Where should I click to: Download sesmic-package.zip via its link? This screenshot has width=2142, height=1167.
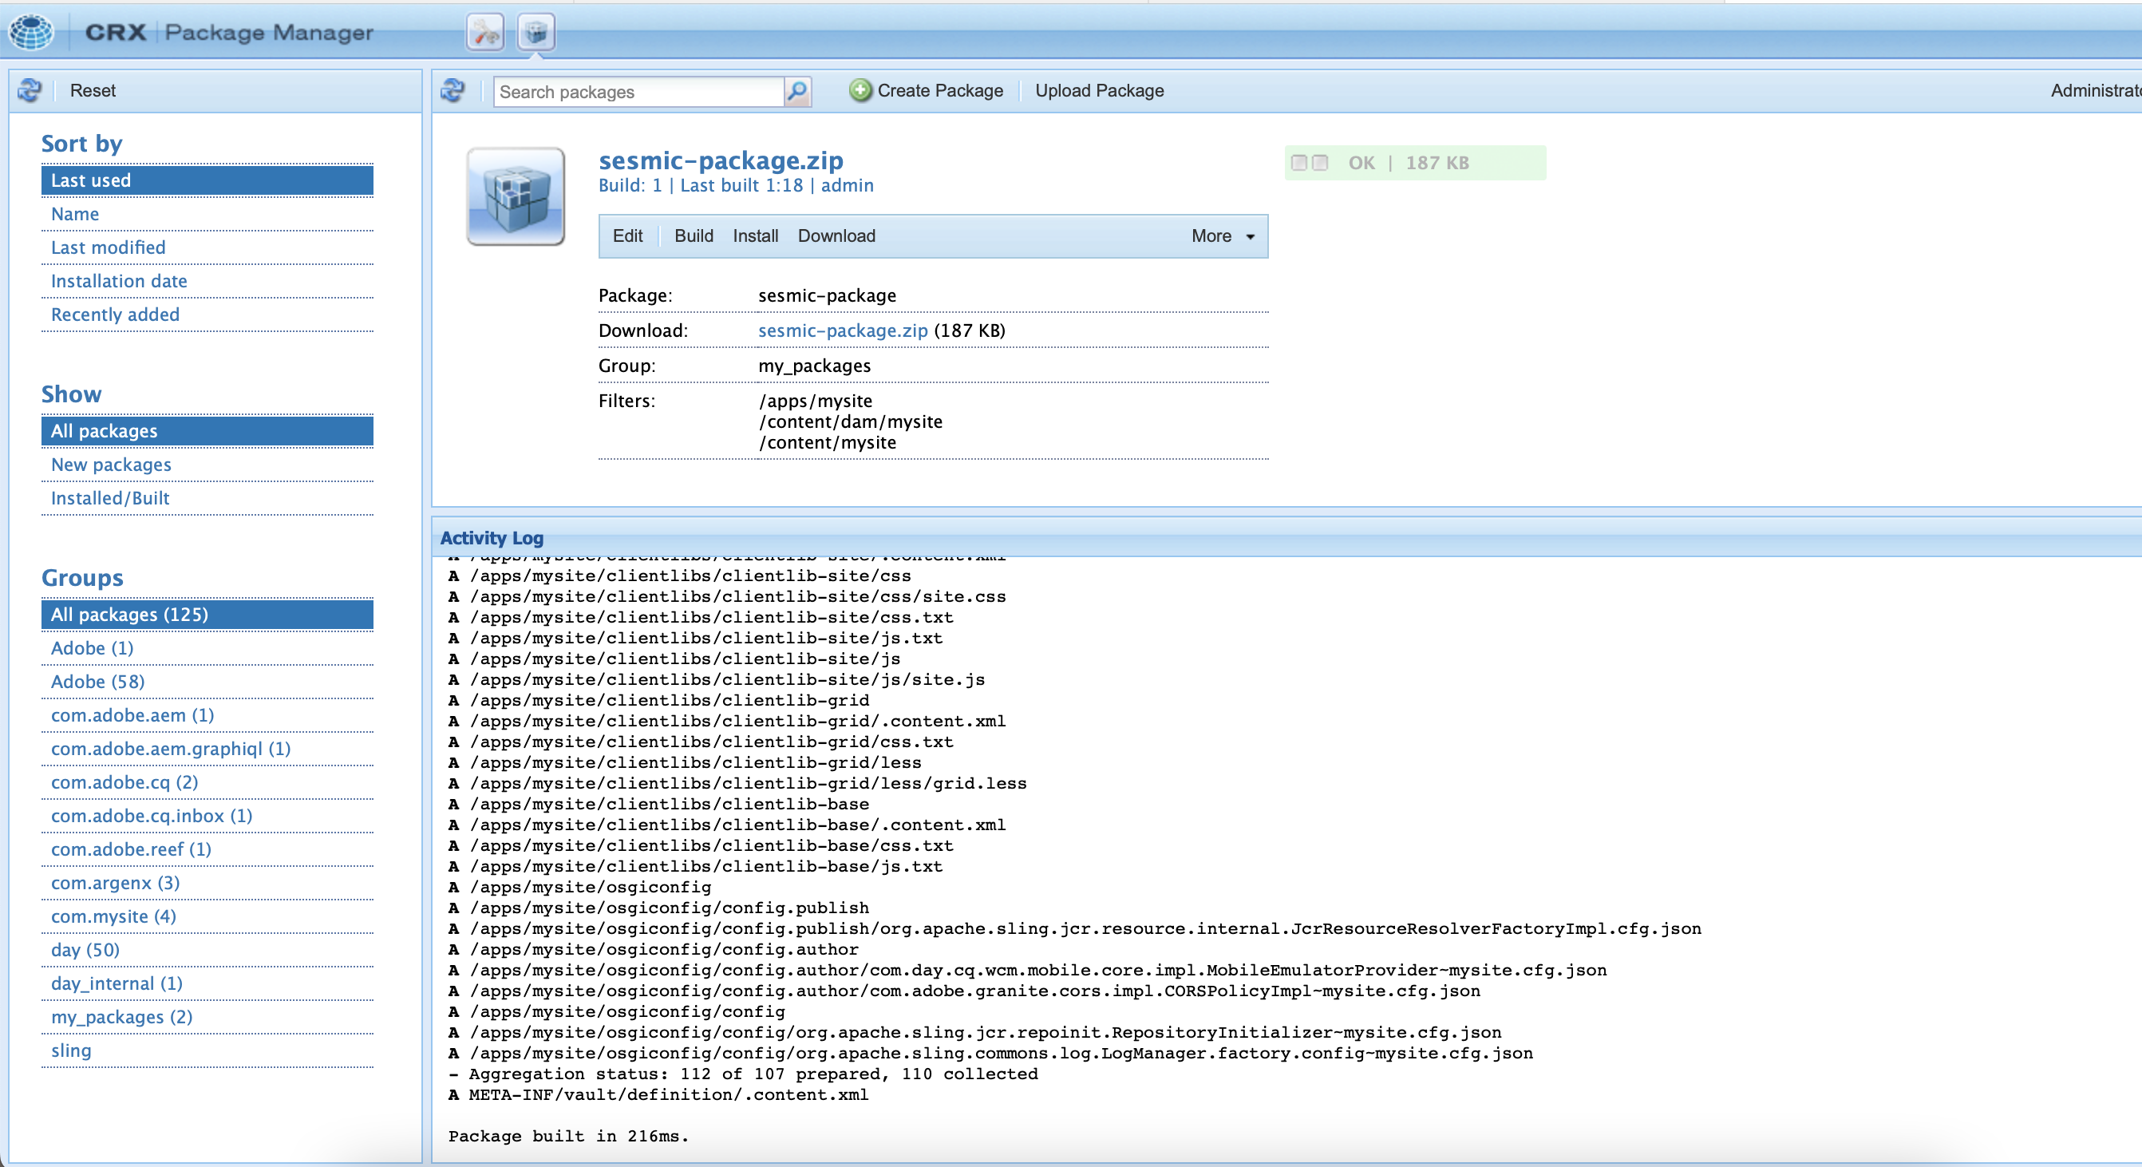pos(841,330)
